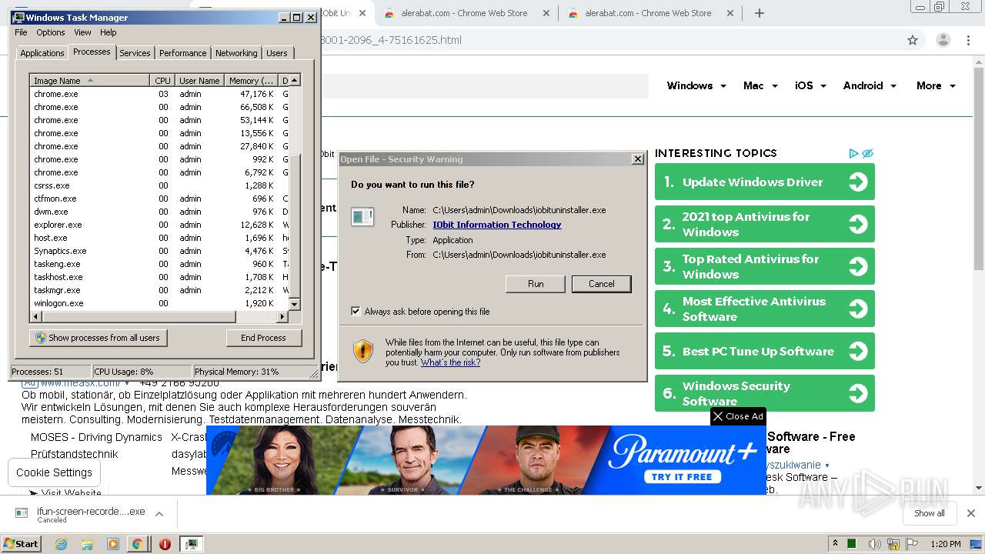
Task: Select taskmgr.exe process row
Action: (160, 290)
